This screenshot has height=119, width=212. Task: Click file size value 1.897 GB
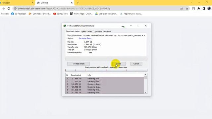click(x=88, y=42)
